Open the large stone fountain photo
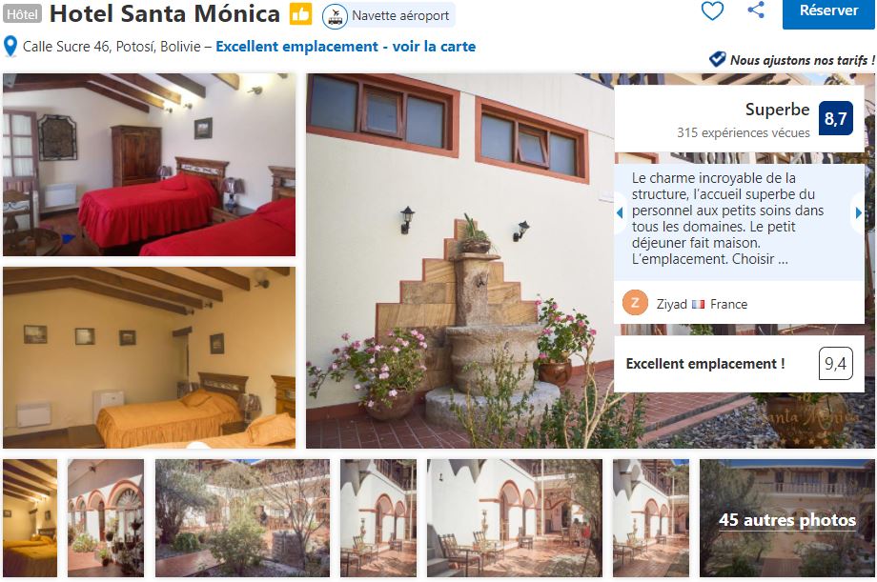This screenshot has height=582, width=877. point(459,261)
